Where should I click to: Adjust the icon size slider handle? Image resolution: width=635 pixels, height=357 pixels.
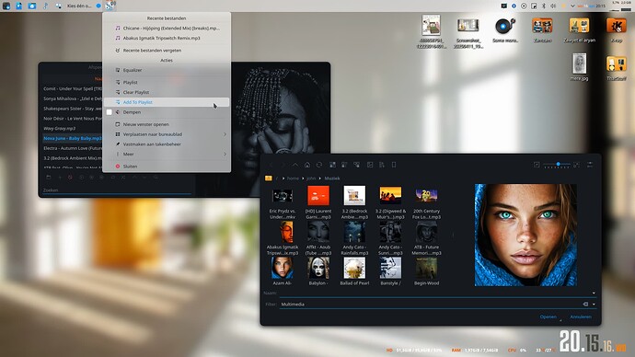[x=558, y=164]
